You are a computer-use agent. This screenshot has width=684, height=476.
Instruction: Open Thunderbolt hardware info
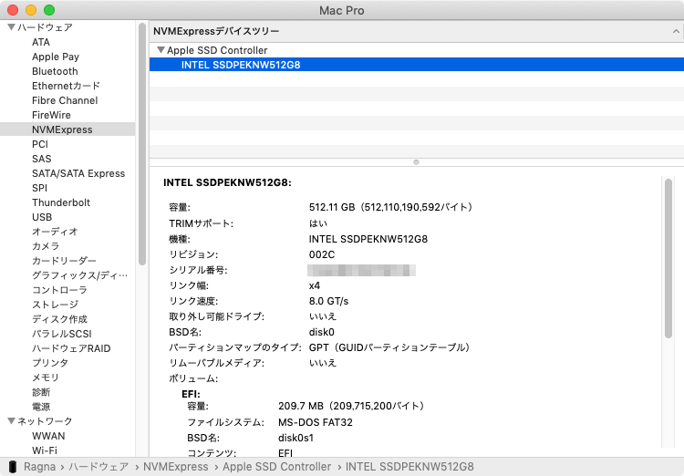pos(61,202)
